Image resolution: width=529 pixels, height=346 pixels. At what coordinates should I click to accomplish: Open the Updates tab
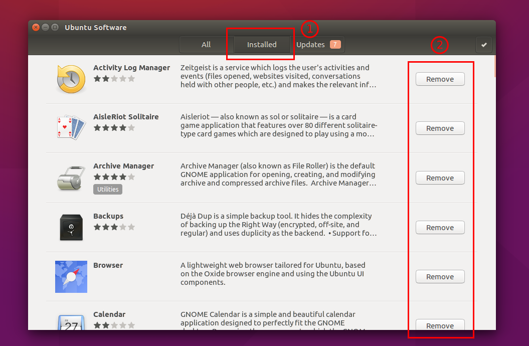[317, 45]
